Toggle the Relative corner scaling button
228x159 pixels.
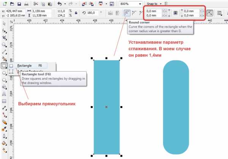click(209, 13)
